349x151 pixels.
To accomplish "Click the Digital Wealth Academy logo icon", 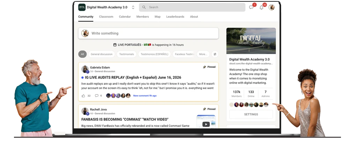I will 82,7.
